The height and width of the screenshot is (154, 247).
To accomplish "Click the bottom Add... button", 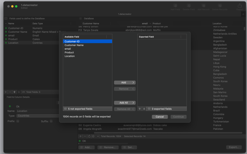I will point(86,147).
